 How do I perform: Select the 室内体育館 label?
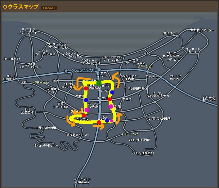pos(12,59)
